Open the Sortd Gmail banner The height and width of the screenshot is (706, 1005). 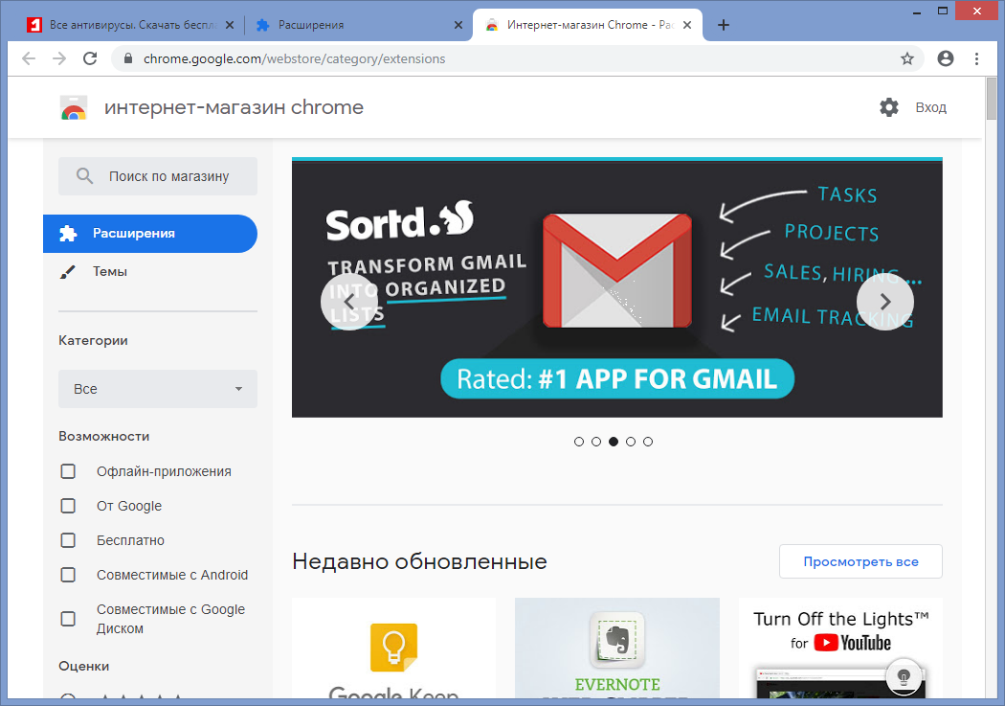tap(617, 288)
